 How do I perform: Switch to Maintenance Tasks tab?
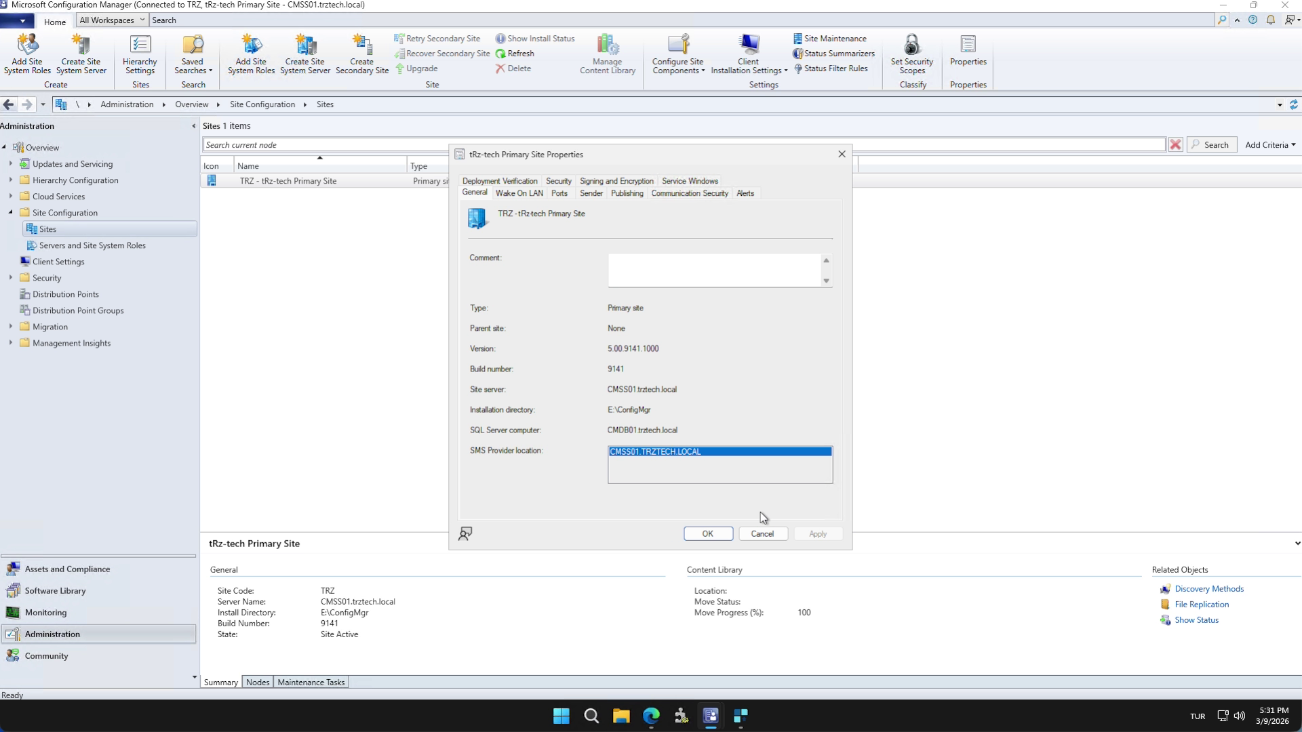click(311, 683)
